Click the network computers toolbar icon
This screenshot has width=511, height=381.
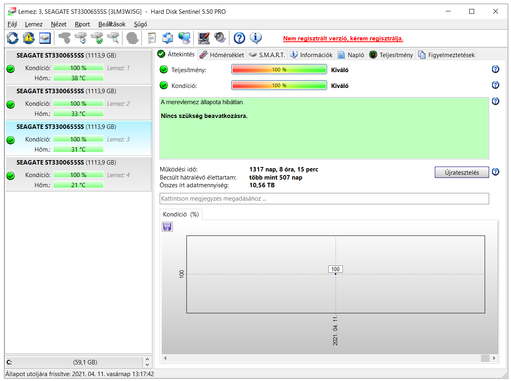[184, 38]
